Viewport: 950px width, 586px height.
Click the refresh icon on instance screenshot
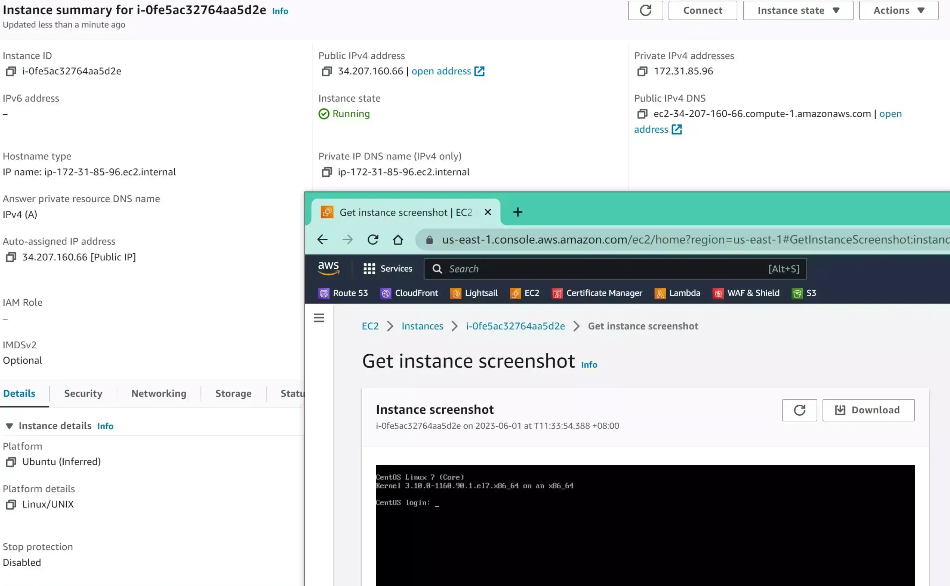[799, 410]
